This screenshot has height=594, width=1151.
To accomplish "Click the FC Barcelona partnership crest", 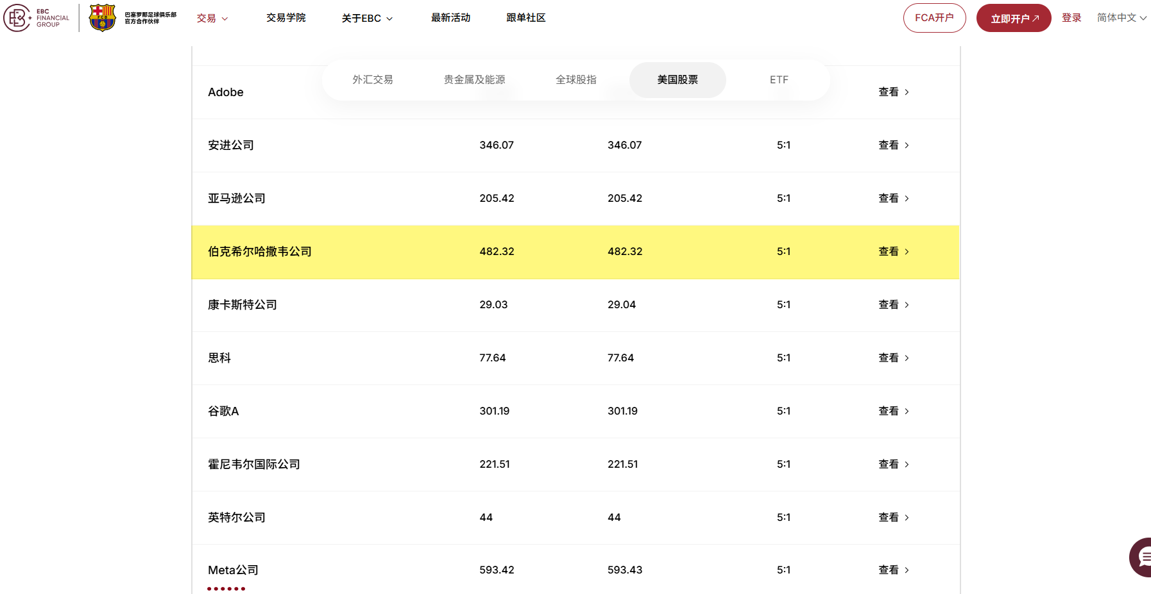I will pos(102,17).
